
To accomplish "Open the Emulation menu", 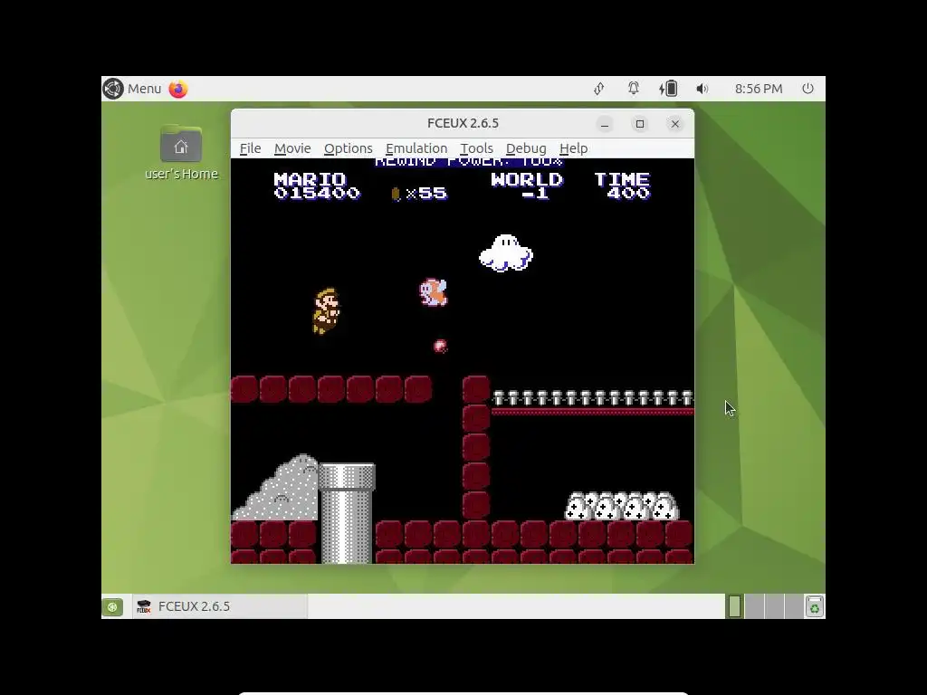I will pos(416,148).
